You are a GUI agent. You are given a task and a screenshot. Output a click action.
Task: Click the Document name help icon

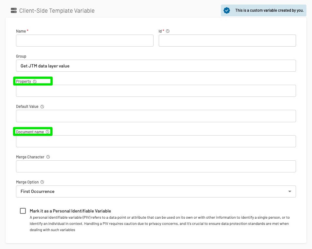tap(48, 132)
